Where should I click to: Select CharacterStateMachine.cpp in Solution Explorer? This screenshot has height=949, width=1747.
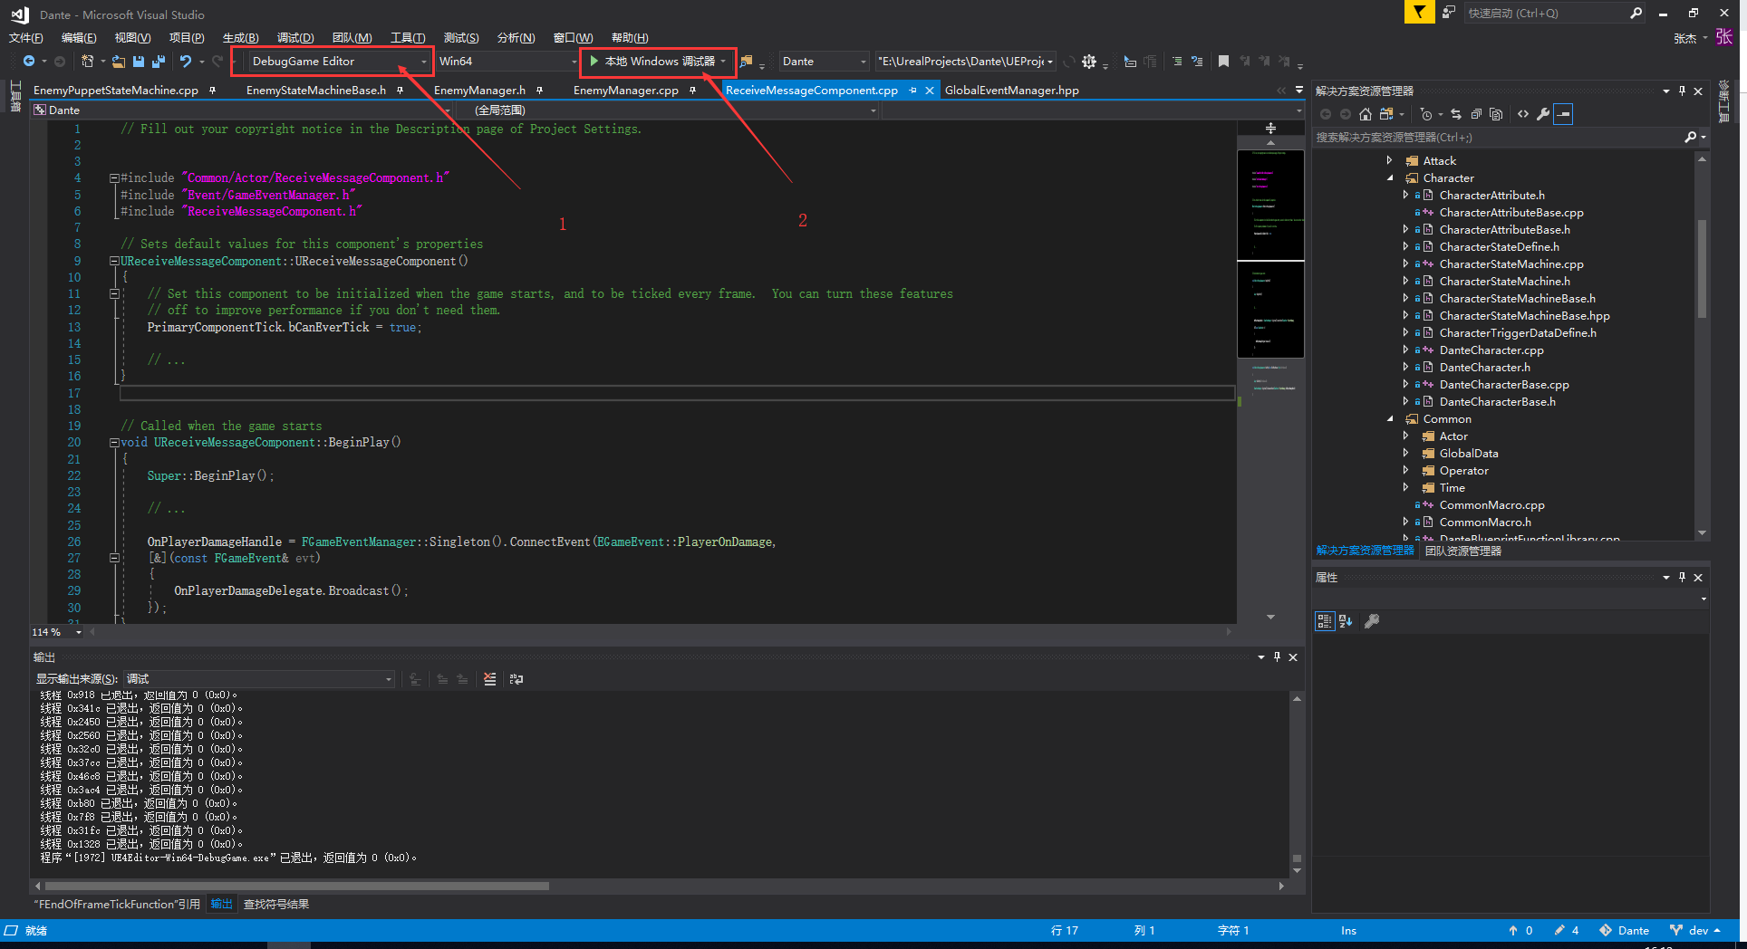[1511, 264]
